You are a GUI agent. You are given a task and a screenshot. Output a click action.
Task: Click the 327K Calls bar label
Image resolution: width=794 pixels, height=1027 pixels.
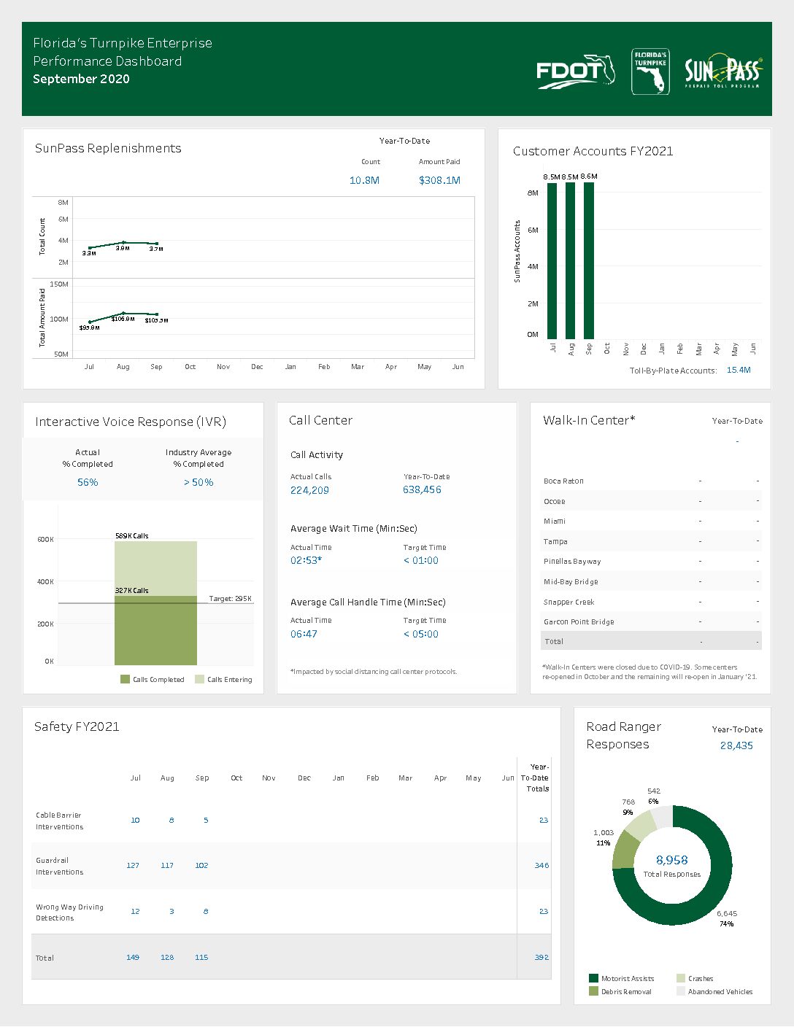coord(131,590)
